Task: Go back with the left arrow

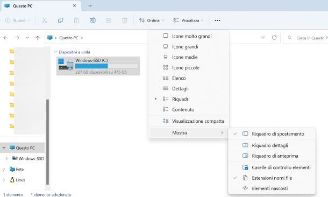Action: tap(6, 38)
